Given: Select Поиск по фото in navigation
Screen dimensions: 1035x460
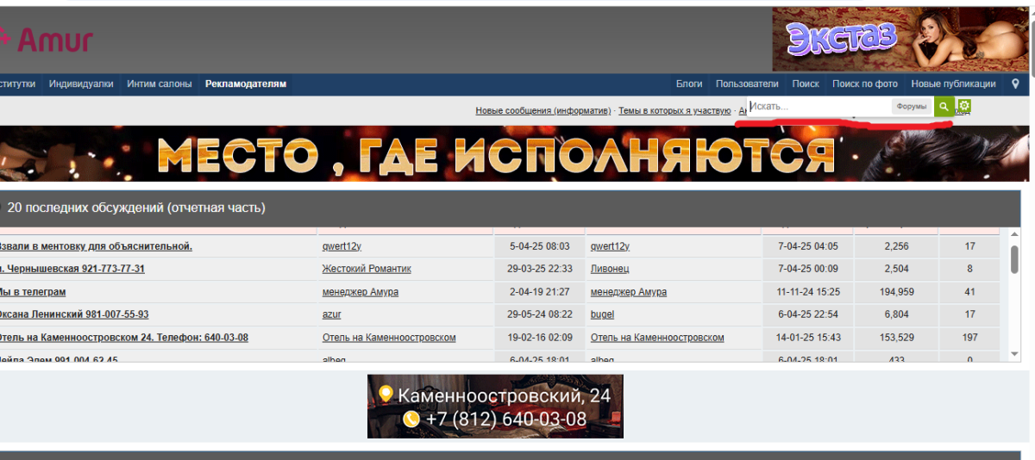Looking at the screenshot, I should pos(864,84).
